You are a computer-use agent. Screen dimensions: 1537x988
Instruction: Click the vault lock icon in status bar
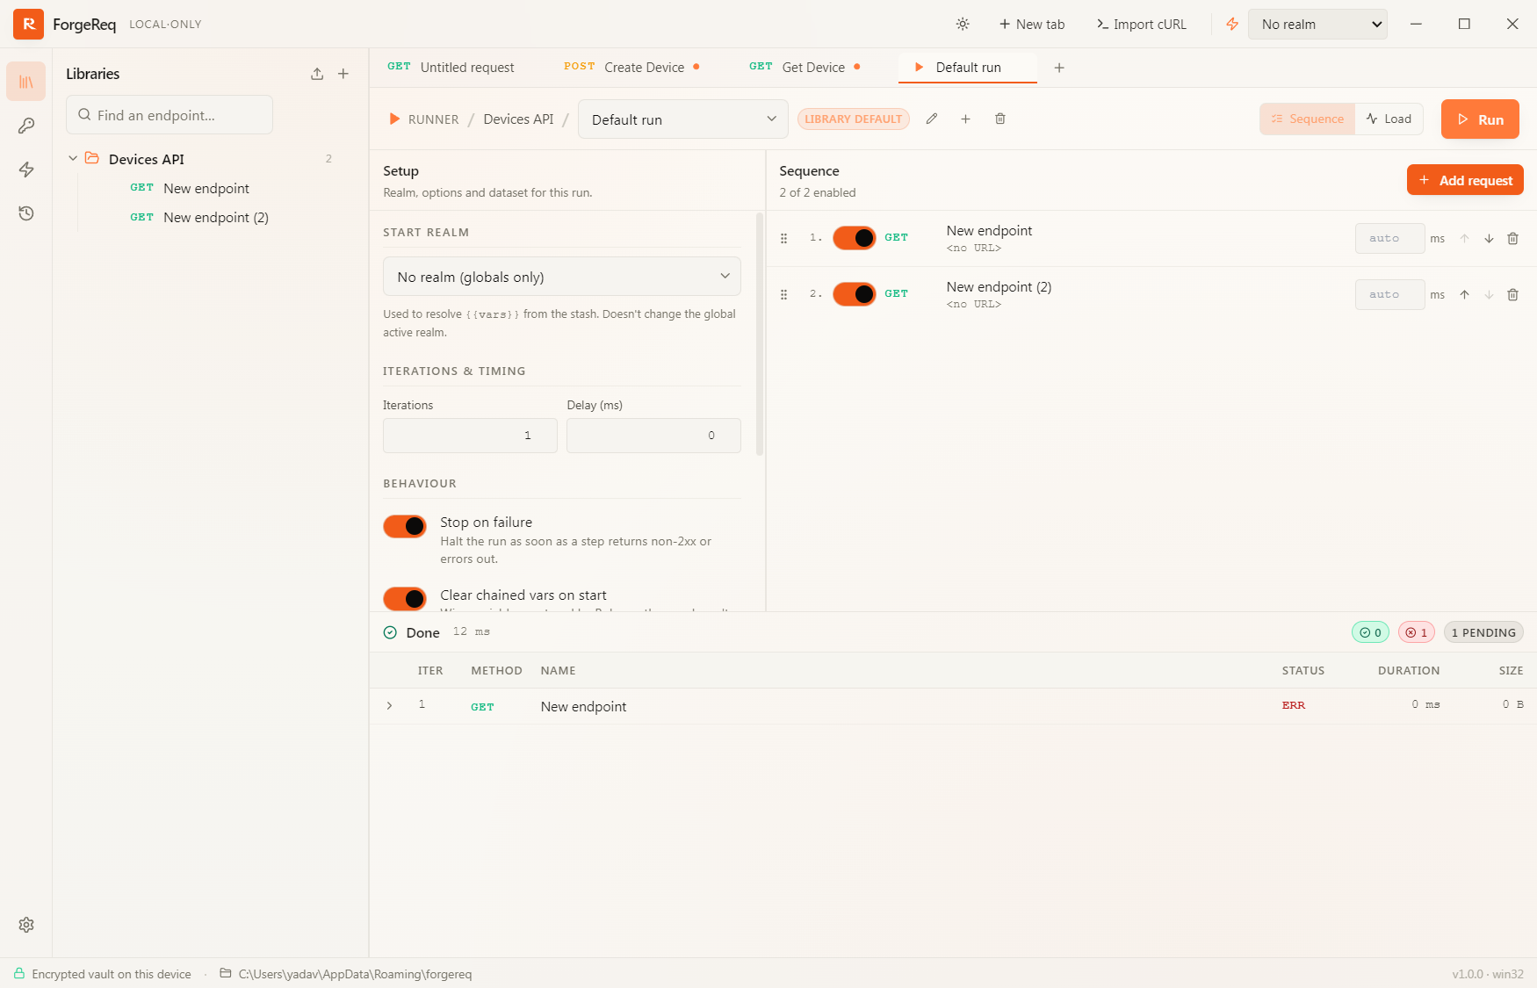coord(19,973)
